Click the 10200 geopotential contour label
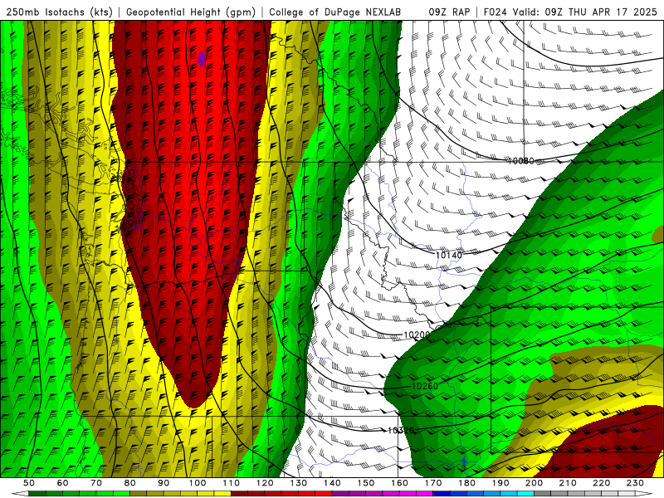Screen dimensions: 664x498 (x=417, y=335)
